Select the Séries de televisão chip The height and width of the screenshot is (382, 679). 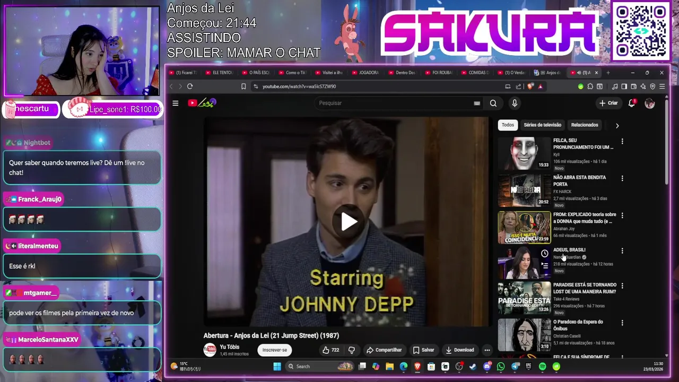[542, 125]
